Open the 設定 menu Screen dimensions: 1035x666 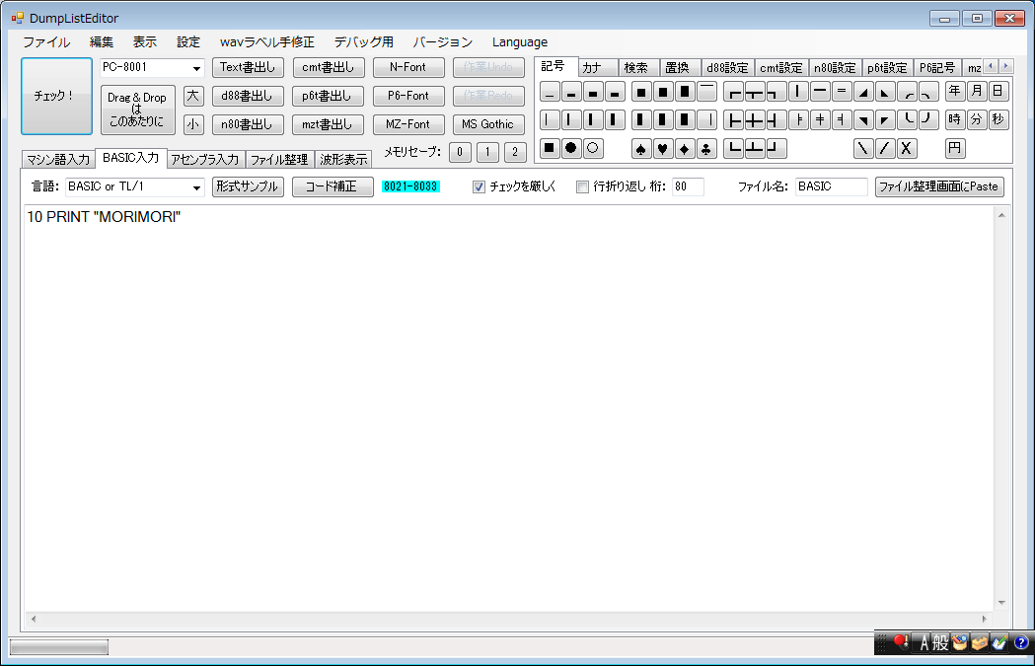point(188,42)
